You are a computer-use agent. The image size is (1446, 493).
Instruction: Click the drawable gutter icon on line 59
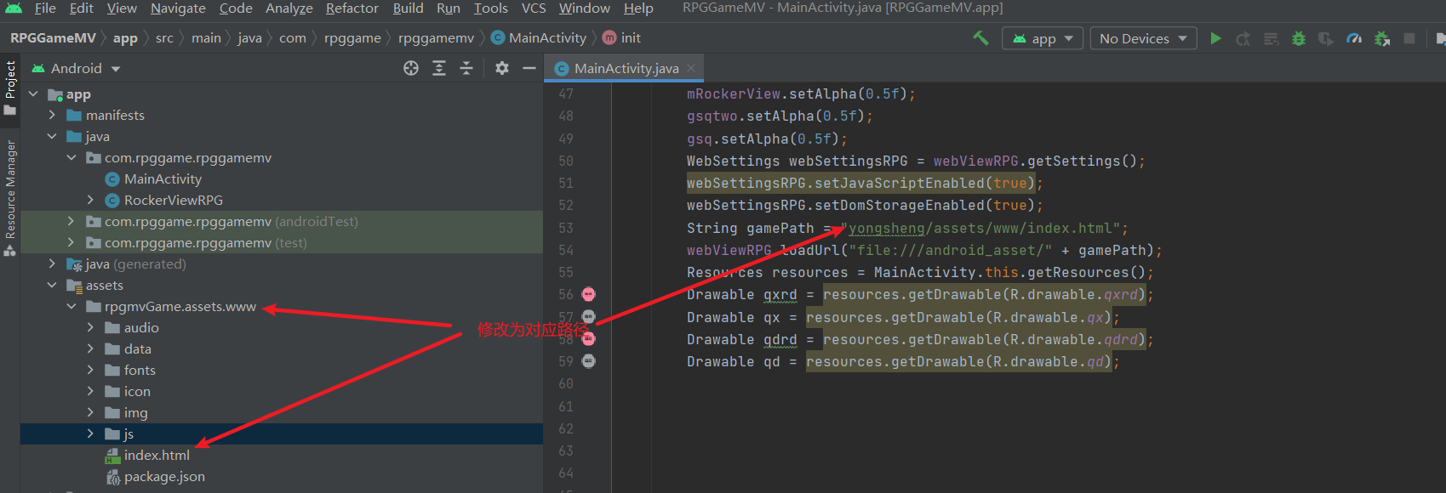(588, 361)
